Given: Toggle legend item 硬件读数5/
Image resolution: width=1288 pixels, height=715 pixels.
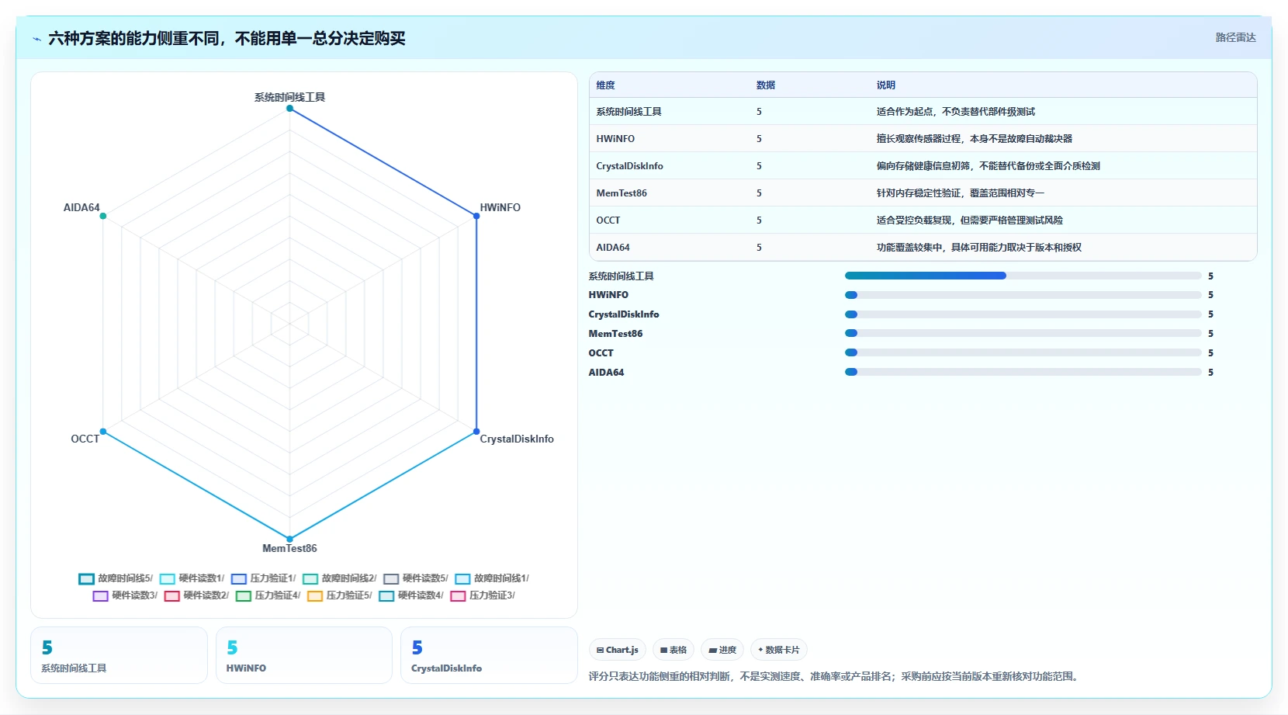Looking at the screenshot, I should [416, 578].
